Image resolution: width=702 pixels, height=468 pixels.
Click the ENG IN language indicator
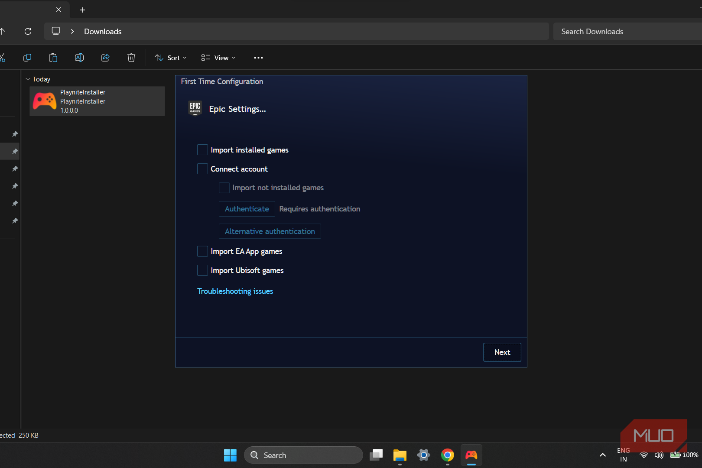(624, 455)
